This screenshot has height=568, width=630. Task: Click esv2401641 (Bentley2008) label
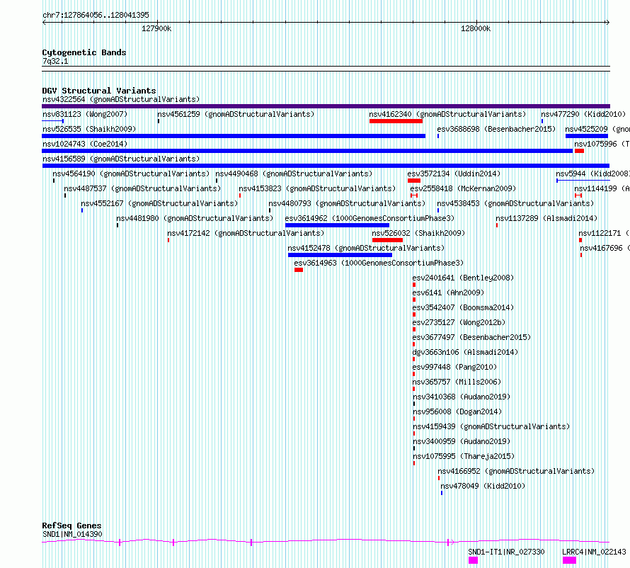(463, 278)
